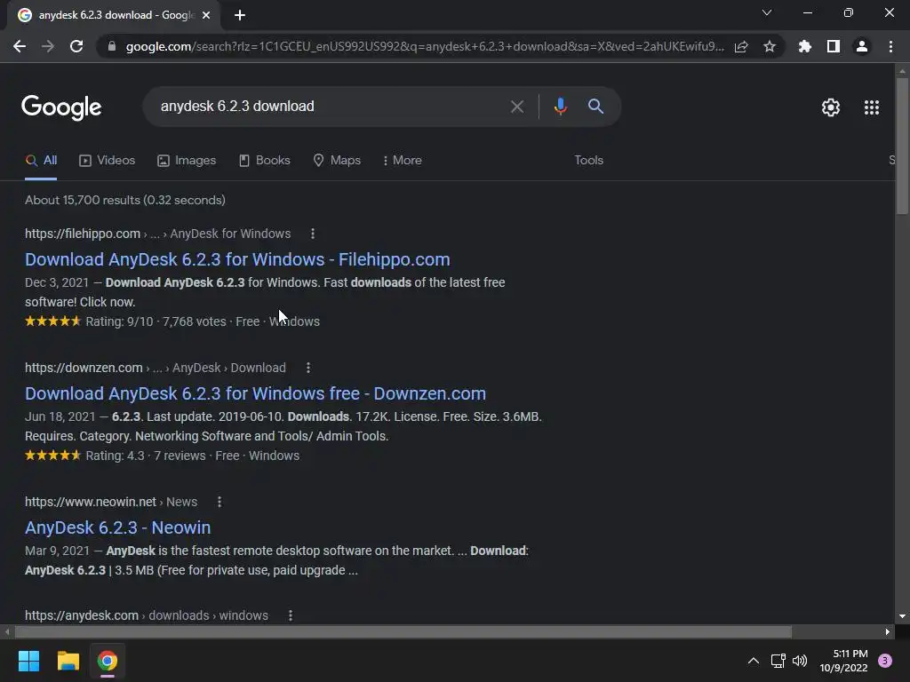Switch to the Videos tab
Image resolution: width=910 pixels, height=682 pixels.
pos(108,161)
